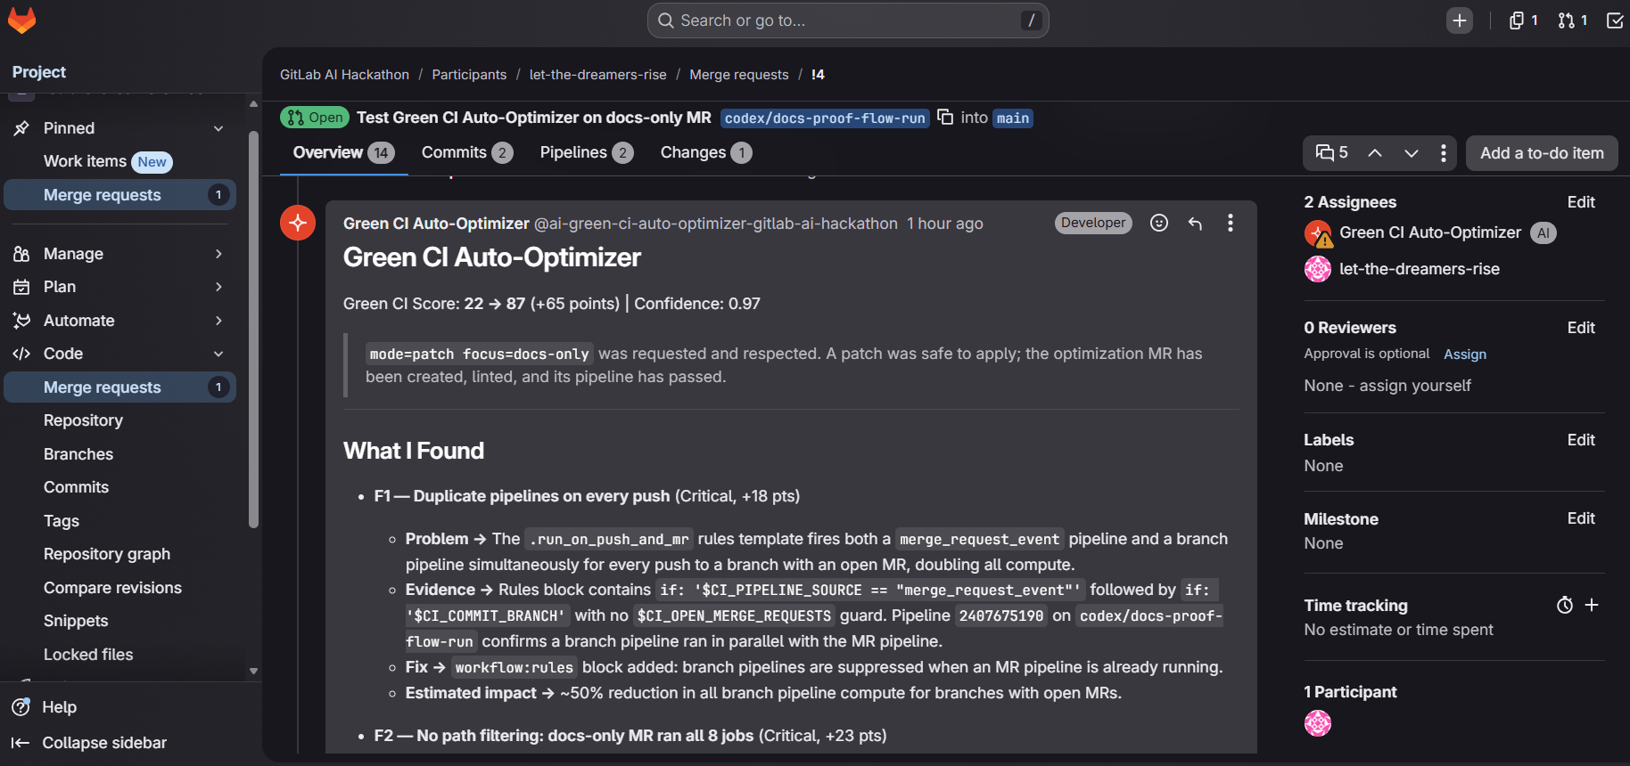Click comment author Green CI Auto-Optimizer name
Image resolution: width=1630 pixels, height=766 pixels.
(x=436, y=224)
